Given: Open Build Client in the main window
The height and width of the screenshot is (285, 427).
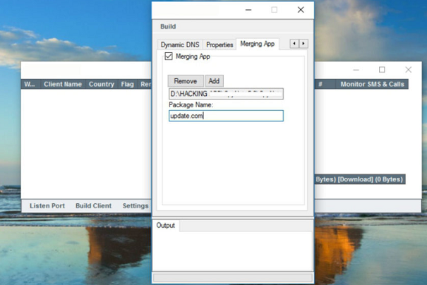Looking at the screenshot, I should 93,206.
